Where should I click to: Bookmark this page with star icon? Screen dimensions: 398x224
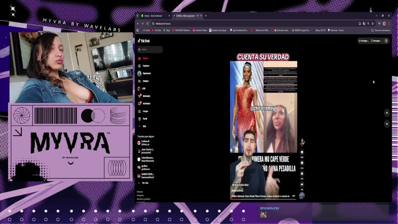pos(373,24)
